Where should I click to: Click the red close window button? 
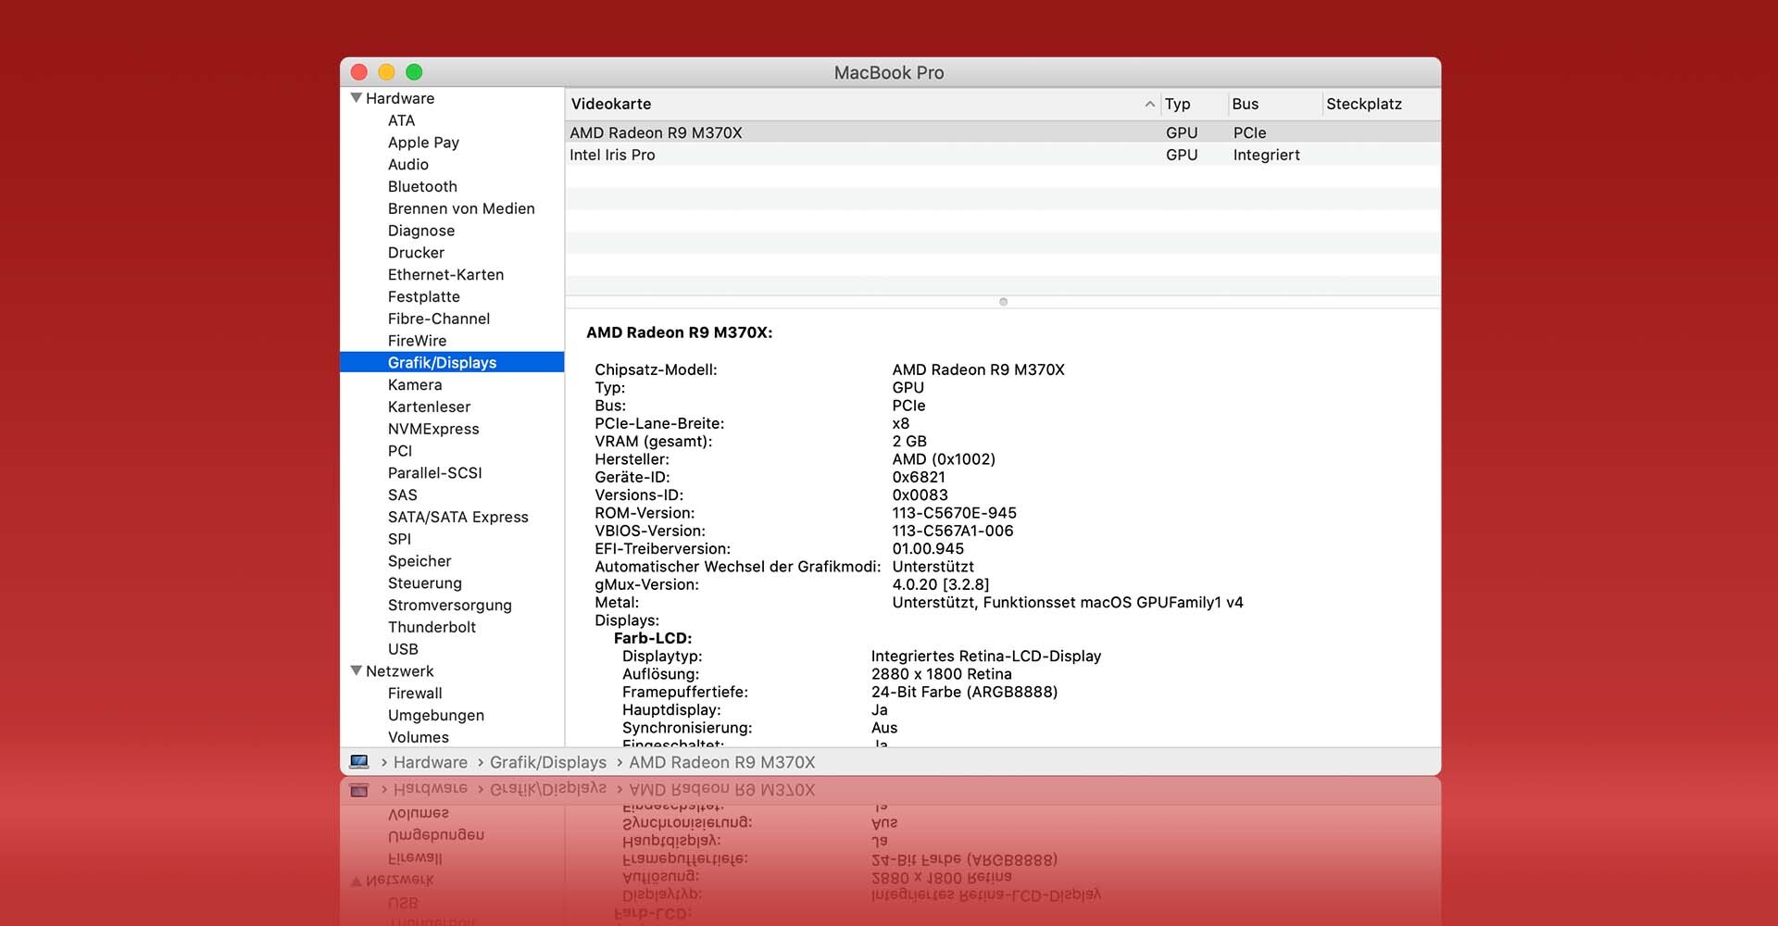pos(359,72)
